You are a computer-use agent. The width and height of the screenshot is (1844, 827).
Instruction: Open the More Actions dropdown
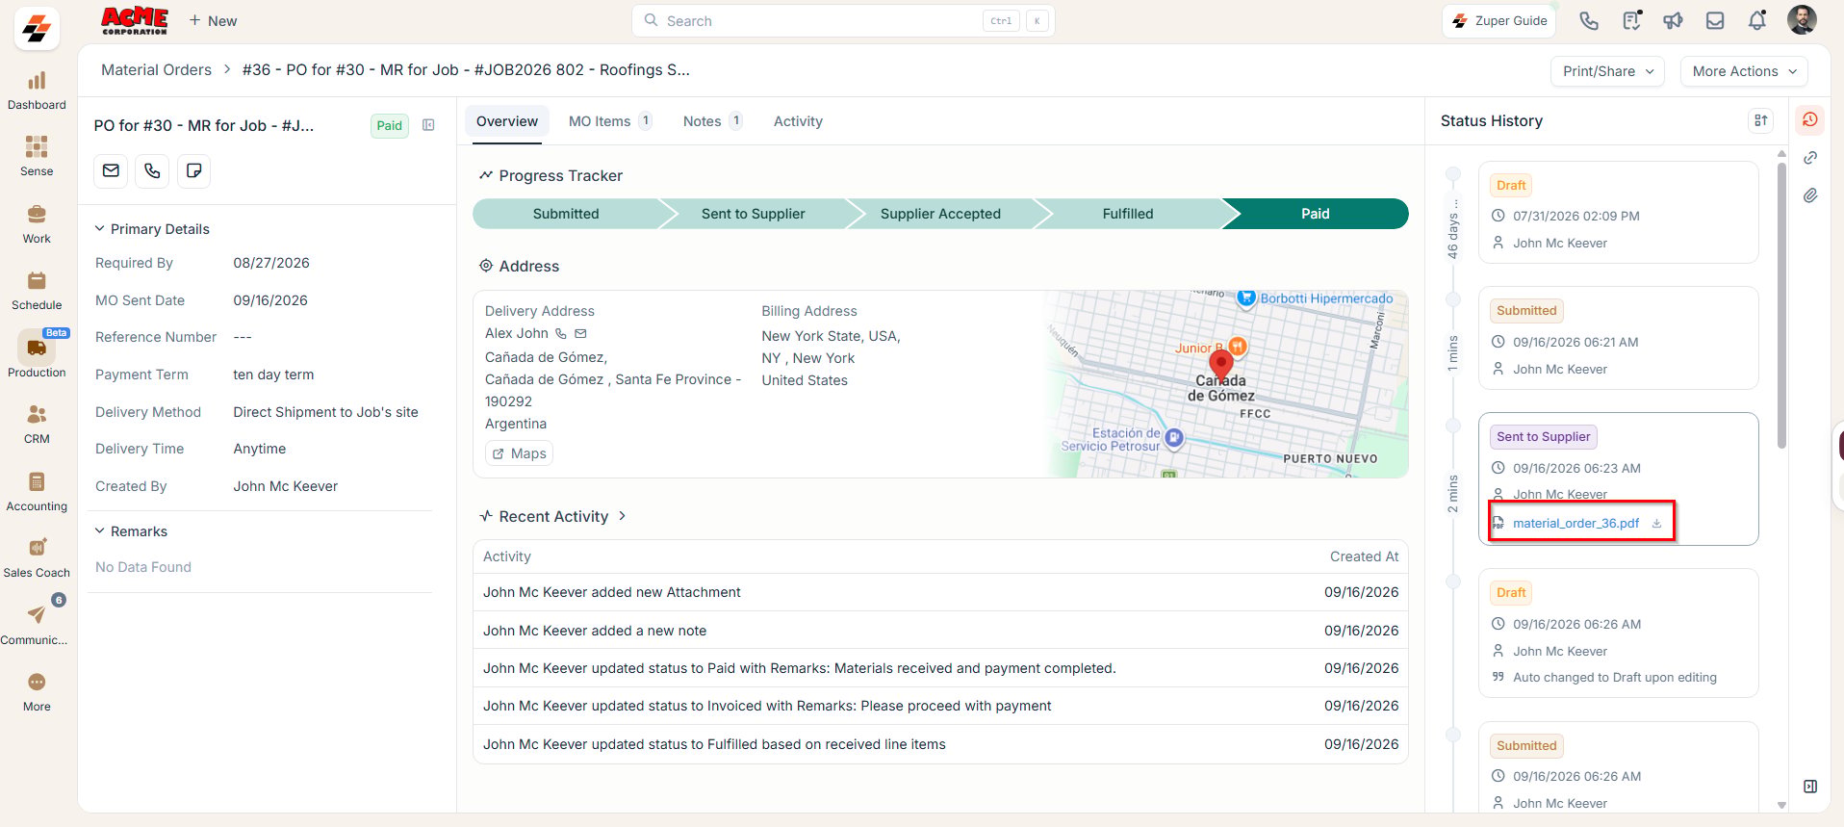click(x=1744, y=71)
